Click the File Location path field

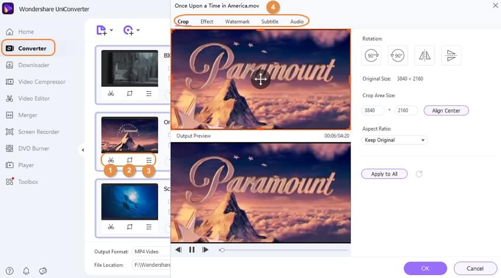151,265
